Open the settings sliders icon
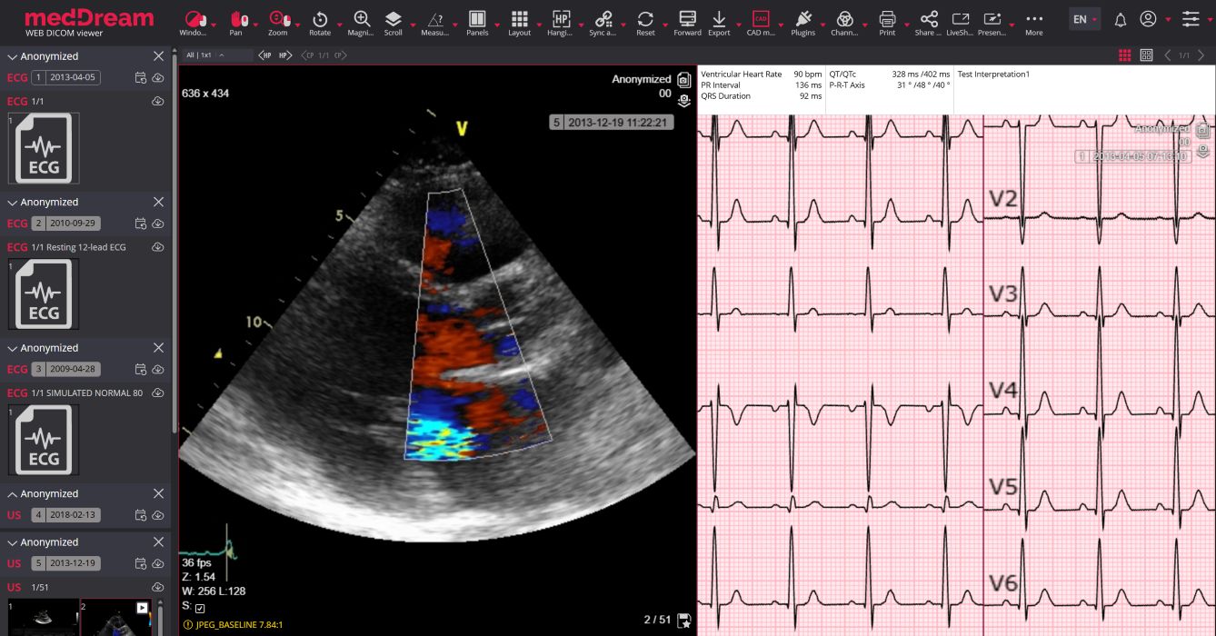The height and width of the screenshot is (636, 1216). pyautogui.click(x=1191, y=19)
